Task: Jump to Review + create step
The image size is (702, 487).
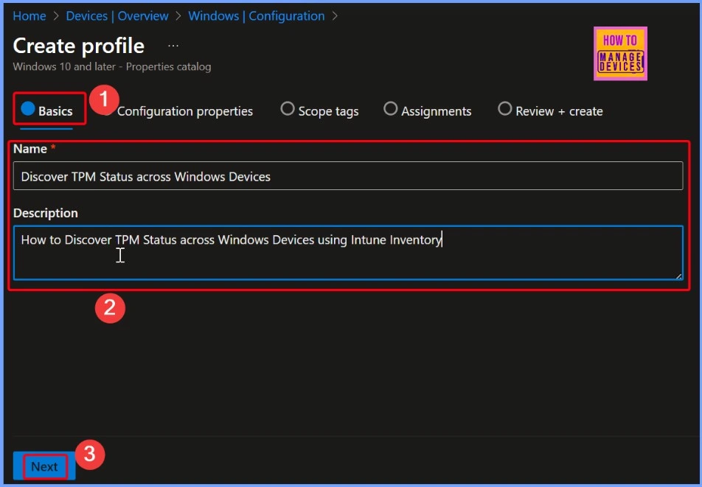Action: [x=550, y=111]
